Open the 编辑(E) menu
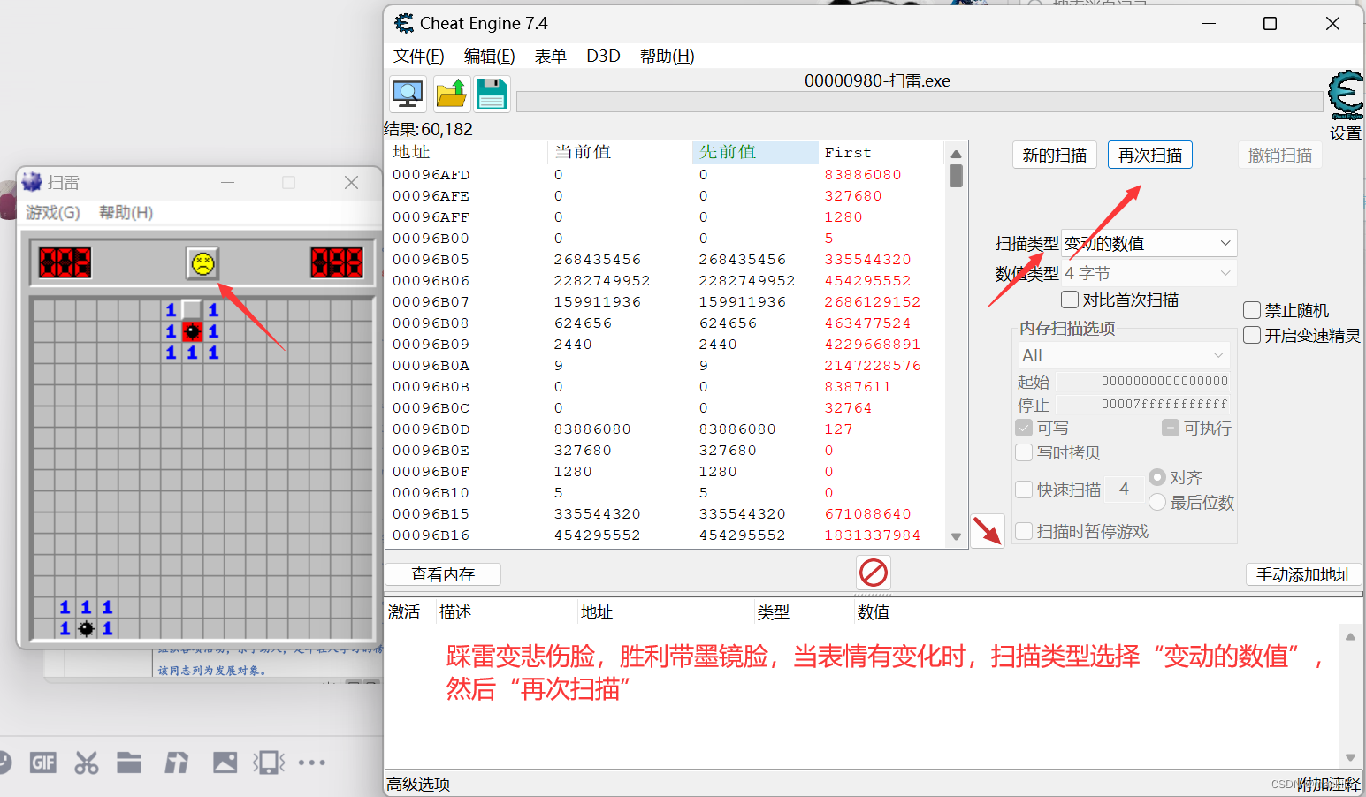This screenshot has height=797, width=1366. click(x=489, y=56)
